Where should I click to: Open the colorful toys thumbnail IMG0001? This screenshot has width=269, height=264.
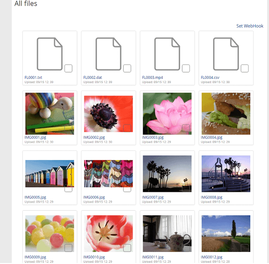(50, 113)
